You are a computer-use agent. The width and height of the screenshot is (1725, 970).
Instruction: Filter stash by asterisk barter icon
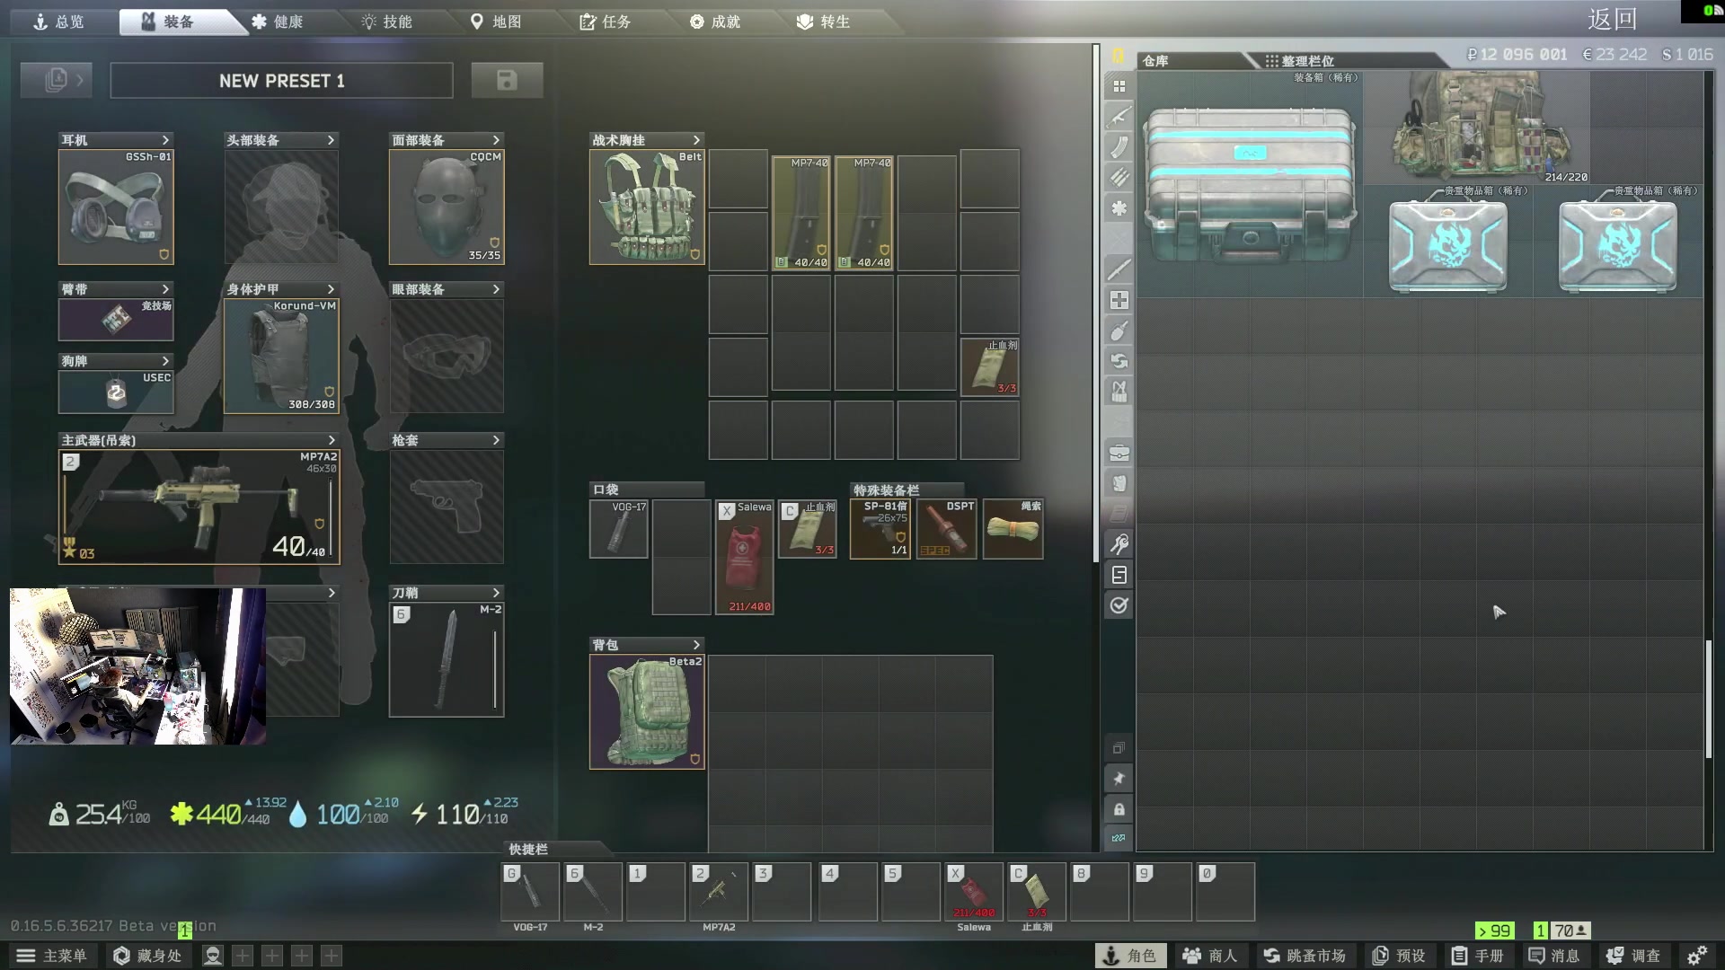point(1119,208)
